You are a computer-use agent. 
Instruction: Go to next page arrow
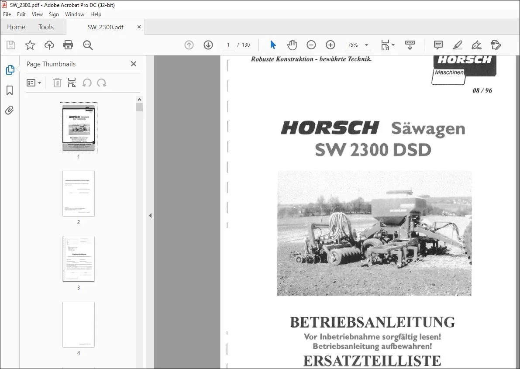click(x=208, y=45)
